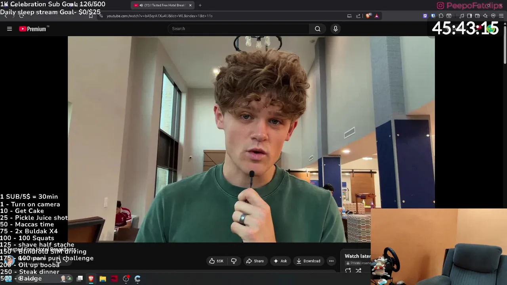Viewport: 507px width, 285px height.
Task: Open more actions three-dot menu
Action: click(331, 261)
